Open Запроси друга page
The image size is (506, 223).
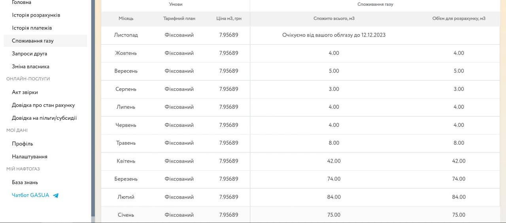(x=29, y=54)
